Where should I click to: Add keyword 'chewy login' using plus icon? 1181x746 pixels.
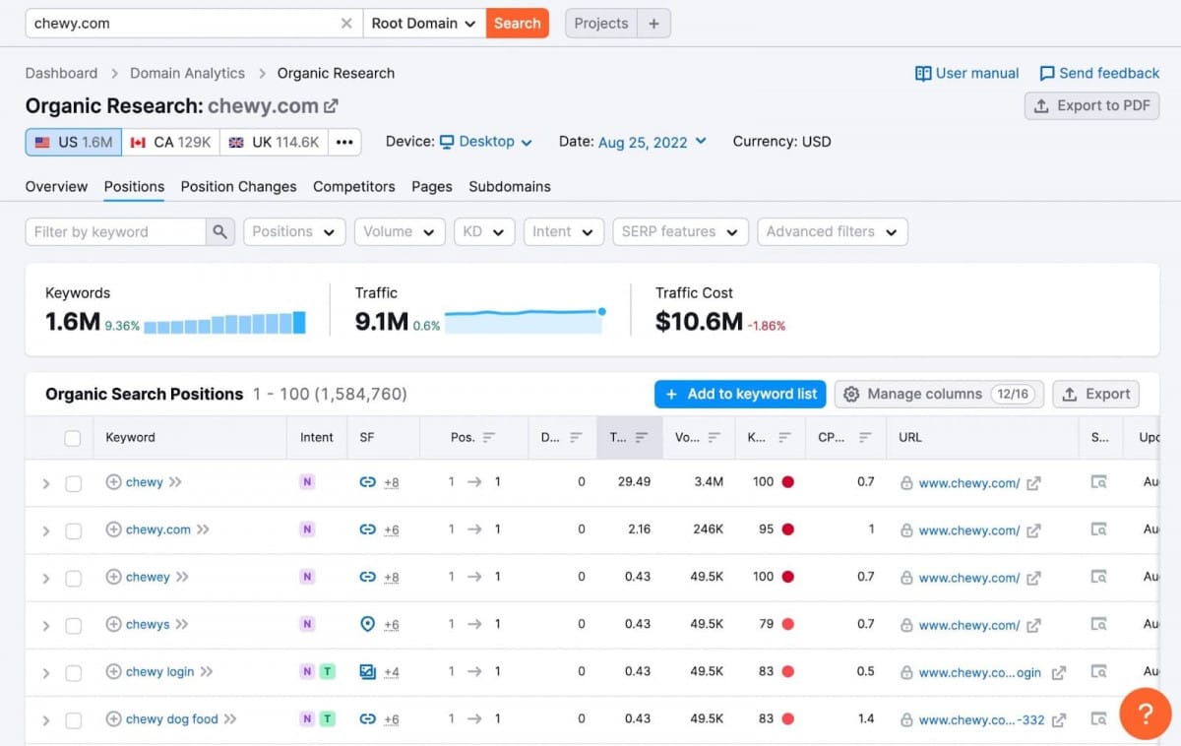113,672
